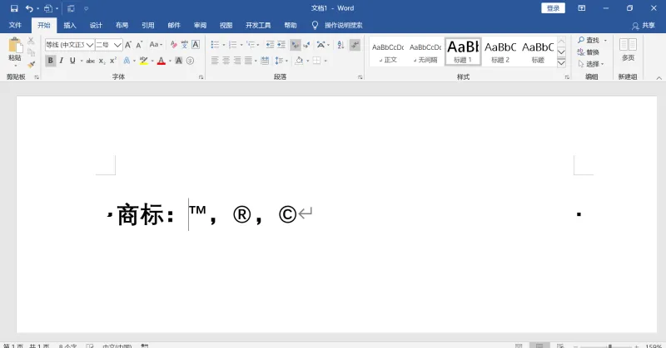The image size is (666, 348).
Task: Toggle left-to-right text direction
Action: click(x=296, y=45)
